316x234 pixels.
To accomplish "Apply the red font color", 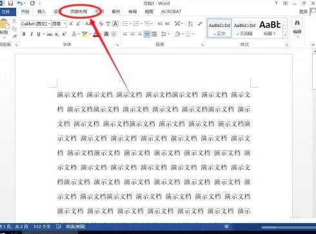I will click(x=96, y=34).
